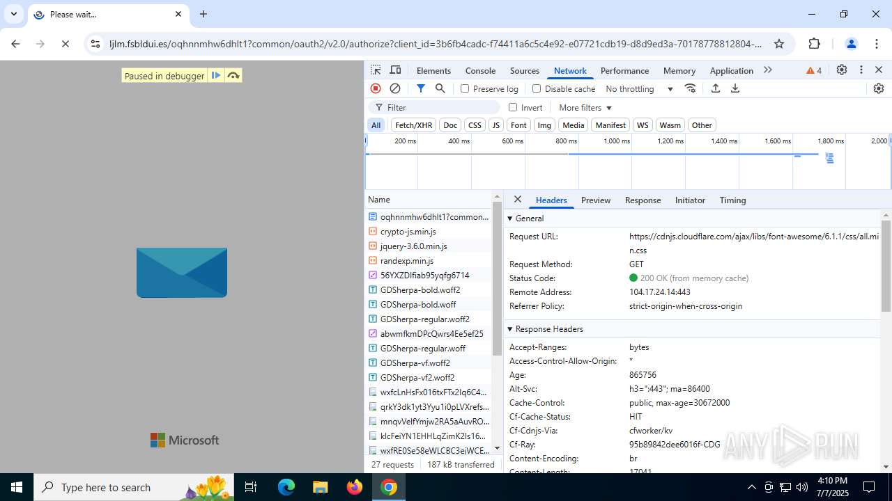
Task: Open Chrome profile avatar
Action: coord(851,44)
